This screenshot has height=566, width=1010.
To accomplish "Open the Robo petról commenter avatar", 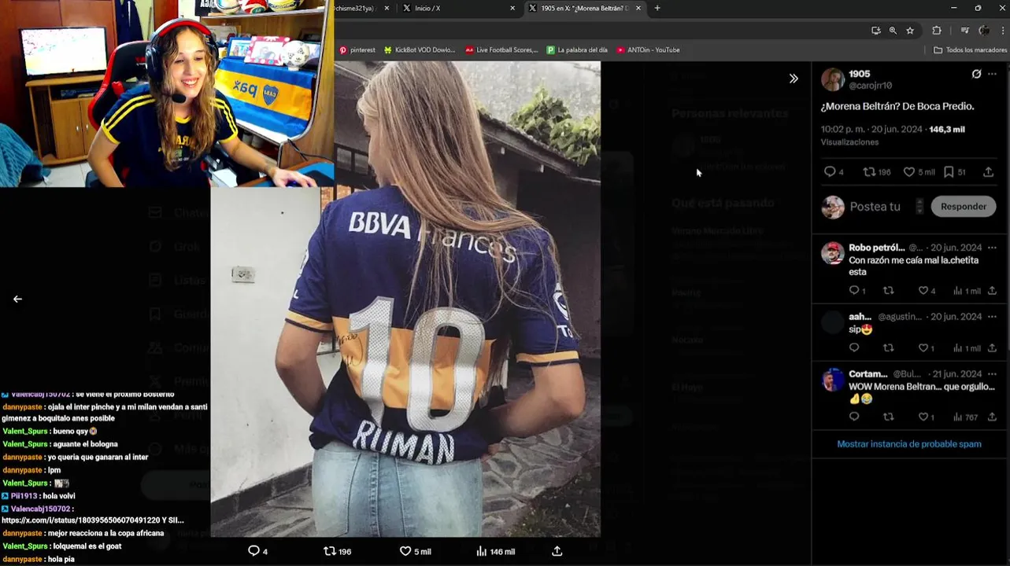I will click(833, 253).
